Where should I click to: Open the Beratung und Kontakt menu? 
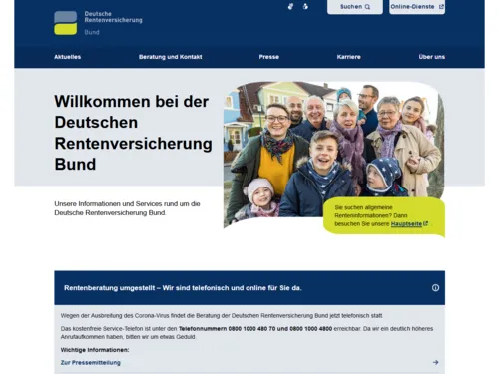coord(171,57)
